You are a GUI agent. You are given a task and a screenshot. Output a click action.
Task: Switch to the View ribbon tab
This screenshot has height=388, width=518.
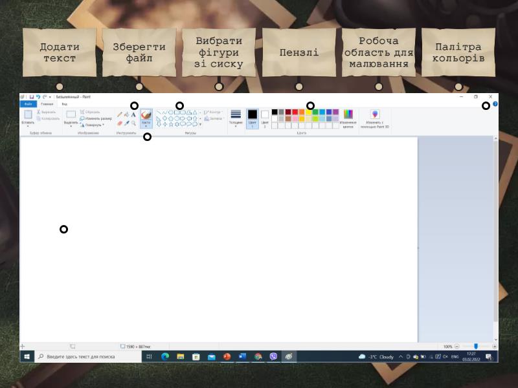point(64,103)
